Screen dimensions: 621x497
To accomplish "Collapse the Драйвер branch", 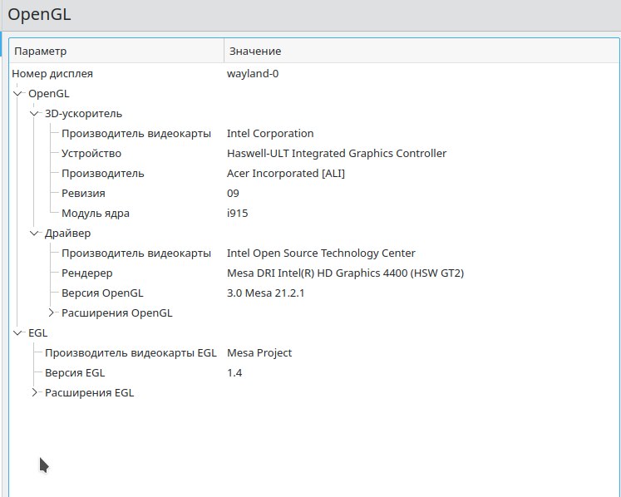I will [34, 234].
